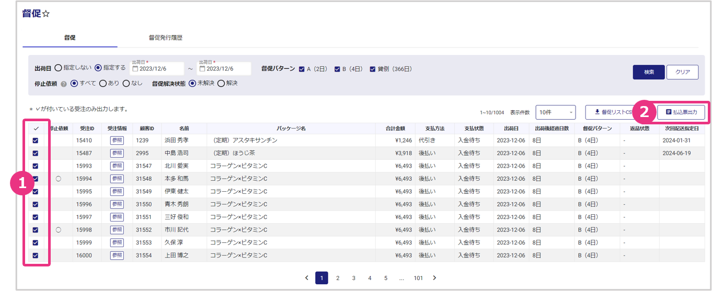Go to previous page with left chevron
This screenshot has height=291, width=712.
point(306,278)
